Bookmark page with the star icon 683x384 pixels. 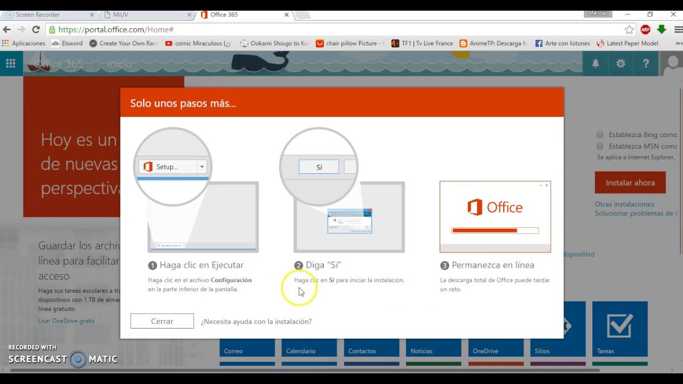[630, 29]
